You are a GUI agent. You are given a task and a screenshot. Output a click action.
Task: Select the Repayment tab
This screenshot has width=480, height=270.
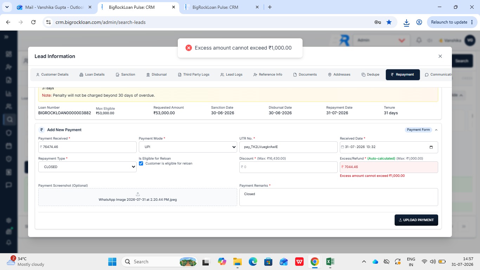[403, 75]
